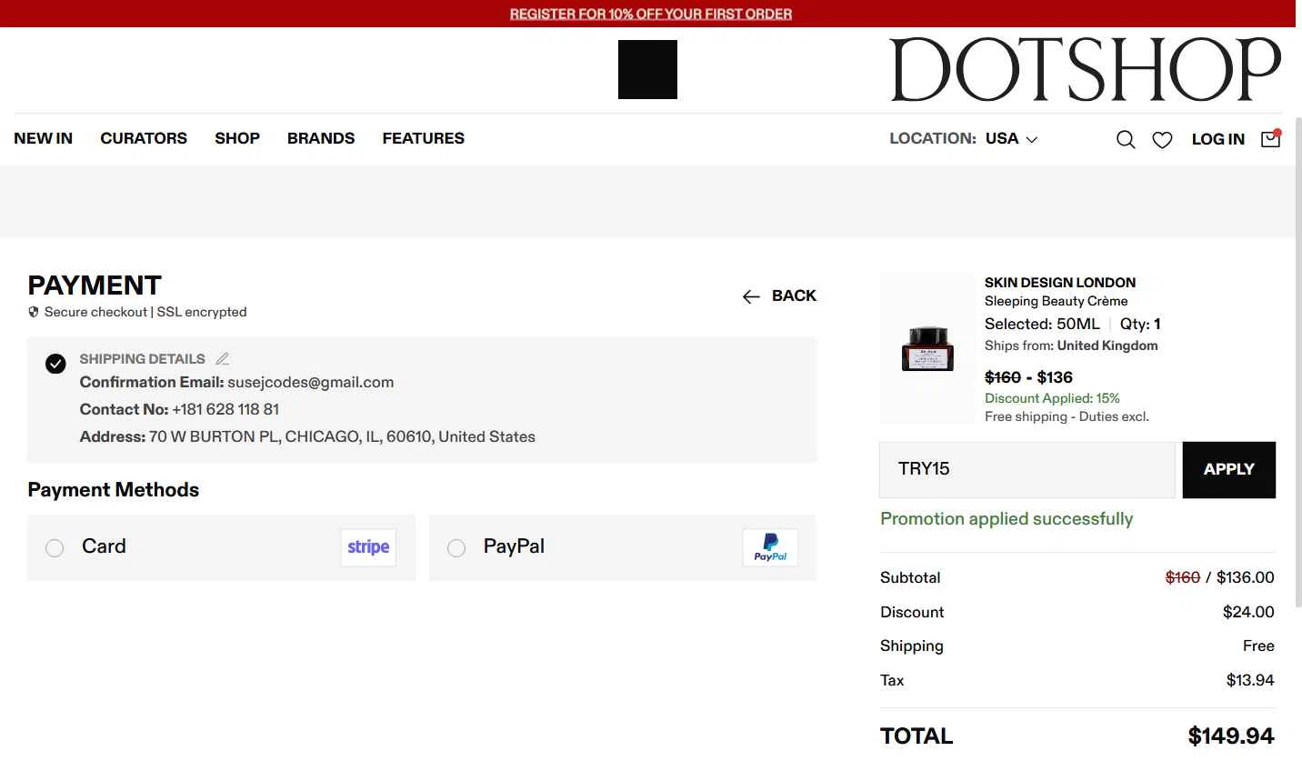
Task: Click the shipping details checkmark circle
Action: pyautogui.click(x=55, y=364)
